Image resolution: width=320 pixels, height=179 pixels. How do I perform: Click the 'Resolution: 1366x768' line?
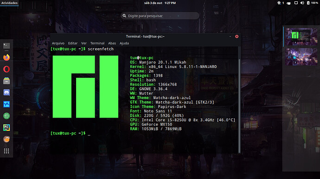coord(153,84)
